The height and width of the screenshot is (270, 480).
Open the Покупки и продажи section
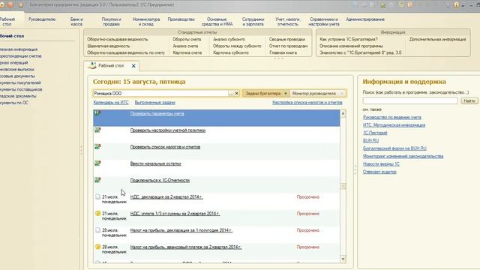coord(112,22)
